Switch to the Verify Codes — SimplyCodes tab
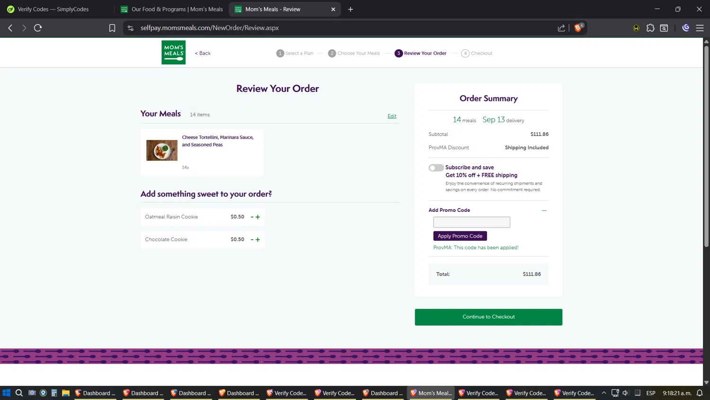 point(53,9)
